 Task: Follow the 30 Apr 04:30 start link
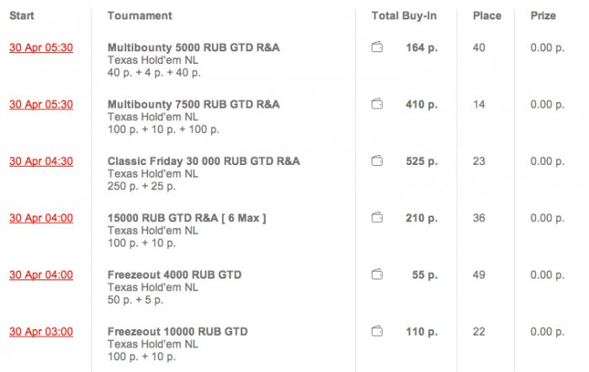(x=41, y=161)
